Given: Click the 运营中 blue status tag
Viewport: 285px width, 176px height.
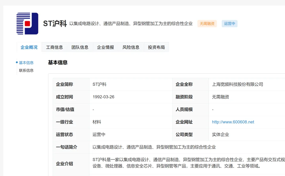Looking at the screenshot, I should (229, 24).
